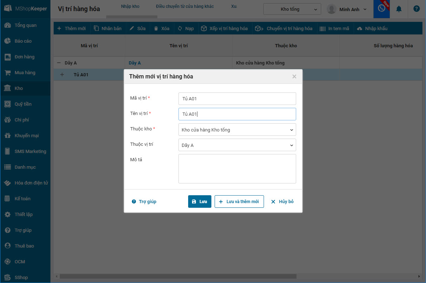This screenshot has width=426, height=283.
Task: Open Quỹ tiền section
Action: point(25,104)
